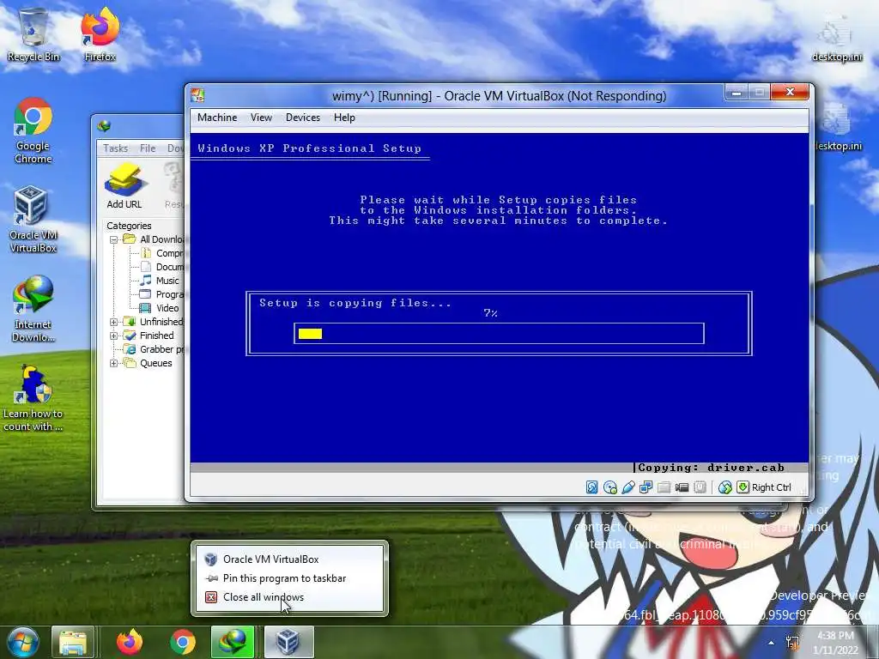The image size is (879, 659).
Task: Select the All Downloads folder category
Action: 155,239
